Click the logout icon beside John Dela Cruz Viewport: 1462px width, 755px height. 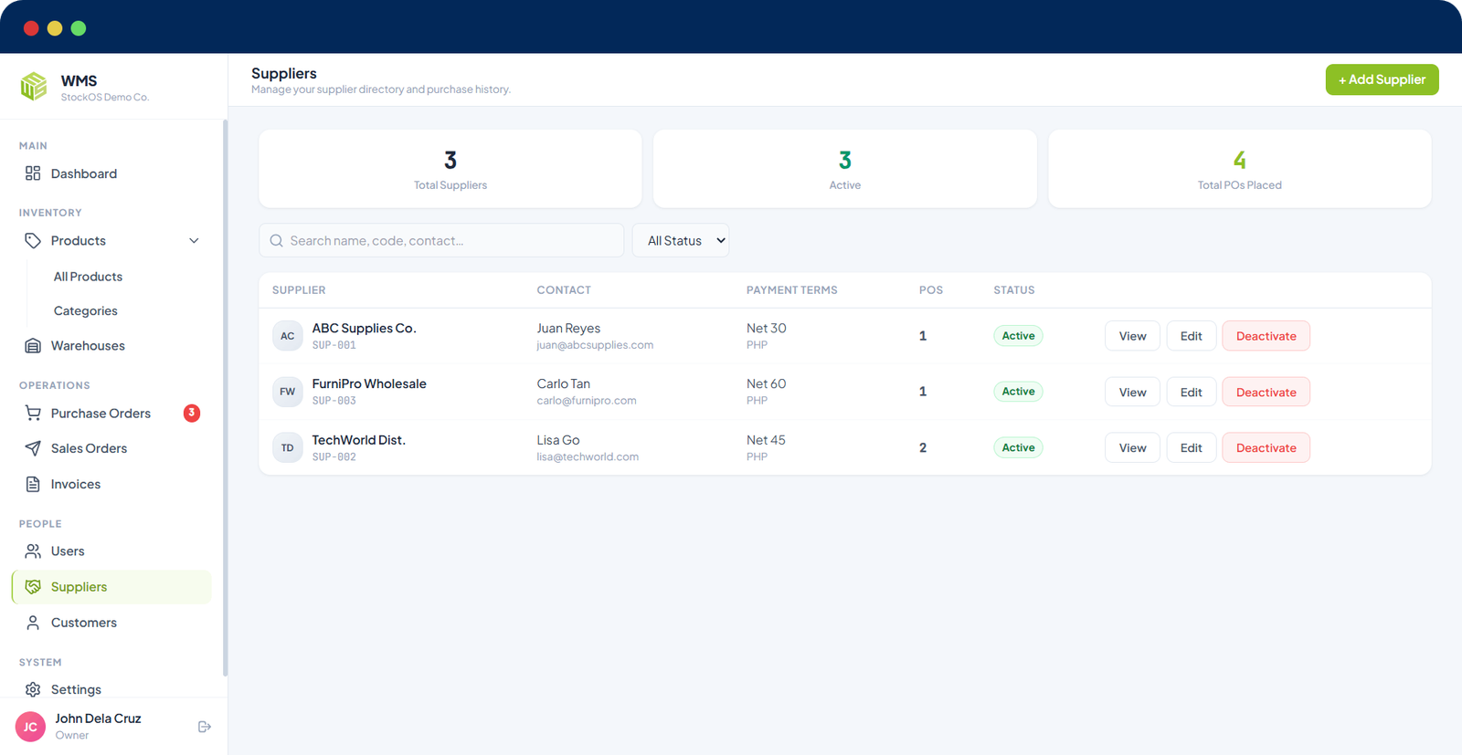tap(205, 727)
